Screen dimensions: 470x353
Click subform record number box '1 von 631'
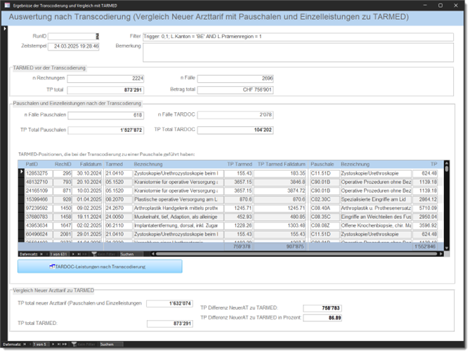(x=59, y=254)
